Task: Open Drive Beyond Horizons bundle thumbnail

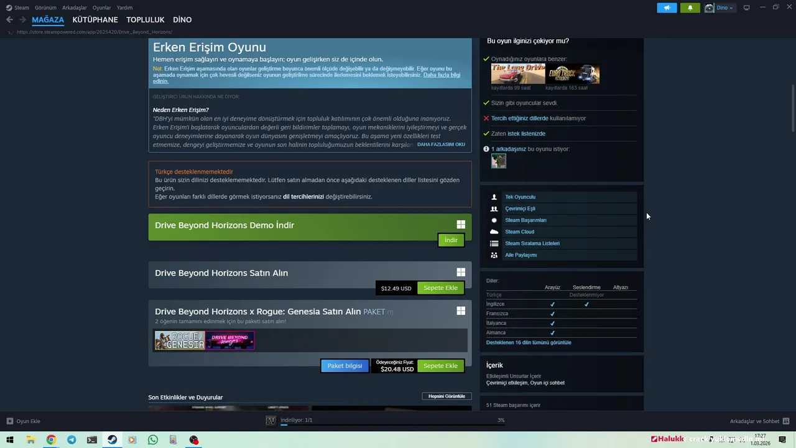Action: [229, 340]
